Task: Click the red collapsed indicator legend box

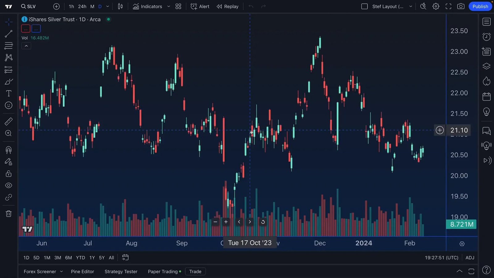Action: coord(26,29)
